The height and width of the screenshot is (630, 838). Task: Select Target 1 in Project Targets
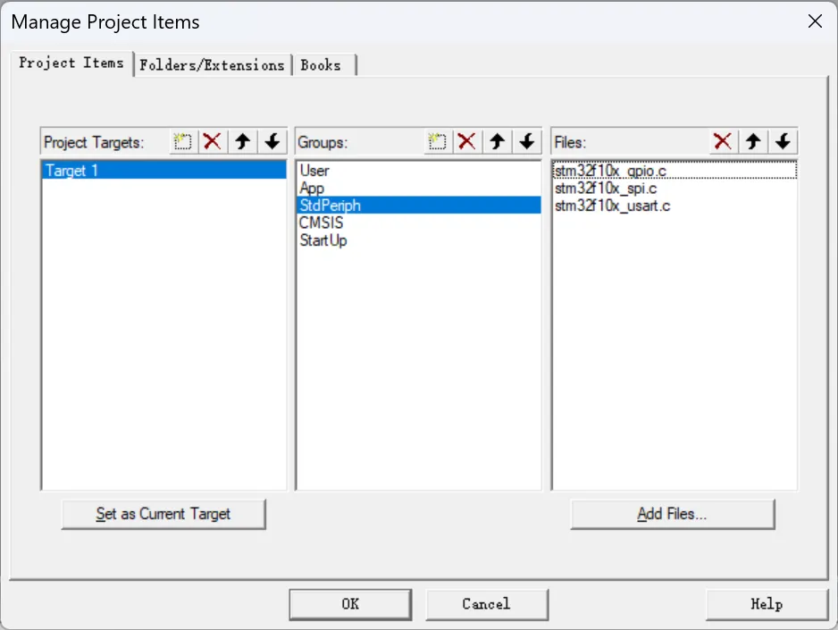[163, 171]
